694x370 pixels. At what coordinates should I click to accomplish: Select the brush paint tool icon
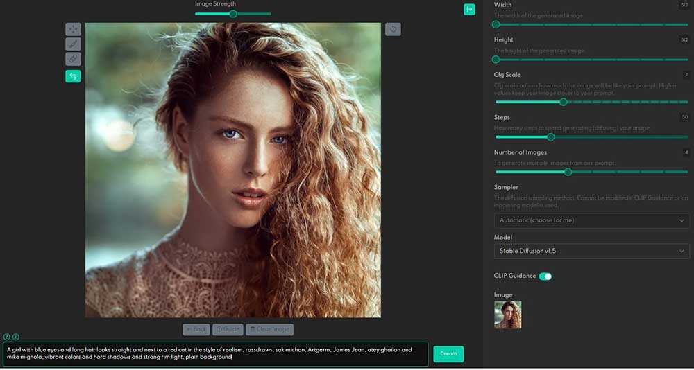[x=73, y=44]
